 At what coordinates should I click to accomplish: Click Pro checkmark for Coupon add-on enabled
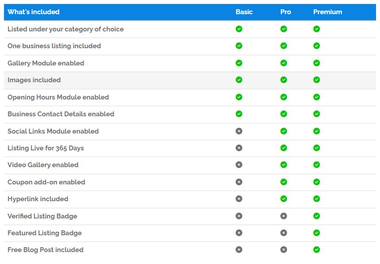[x=283, y=182]
